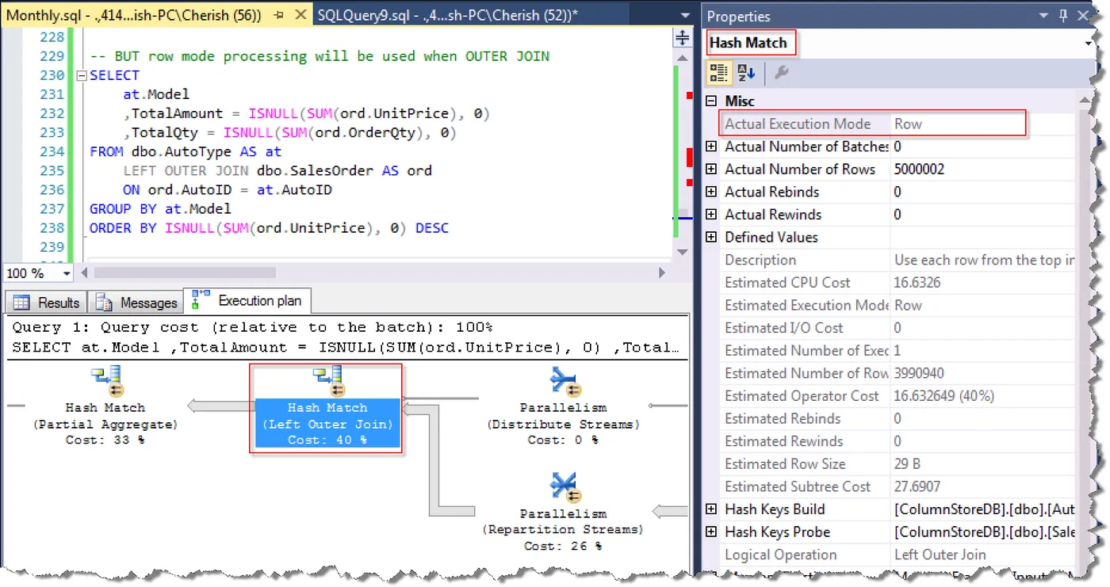Click the Hash Match Partial Aggregate operator icon

[x=105, y=381]
